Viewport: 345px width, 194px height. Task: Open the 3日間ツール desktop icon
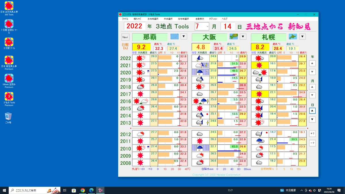point(9,42)
